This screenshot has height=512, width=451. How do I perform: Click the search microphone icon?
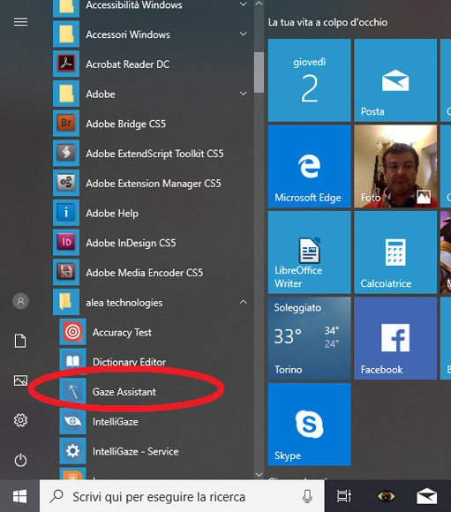[307, 497]
